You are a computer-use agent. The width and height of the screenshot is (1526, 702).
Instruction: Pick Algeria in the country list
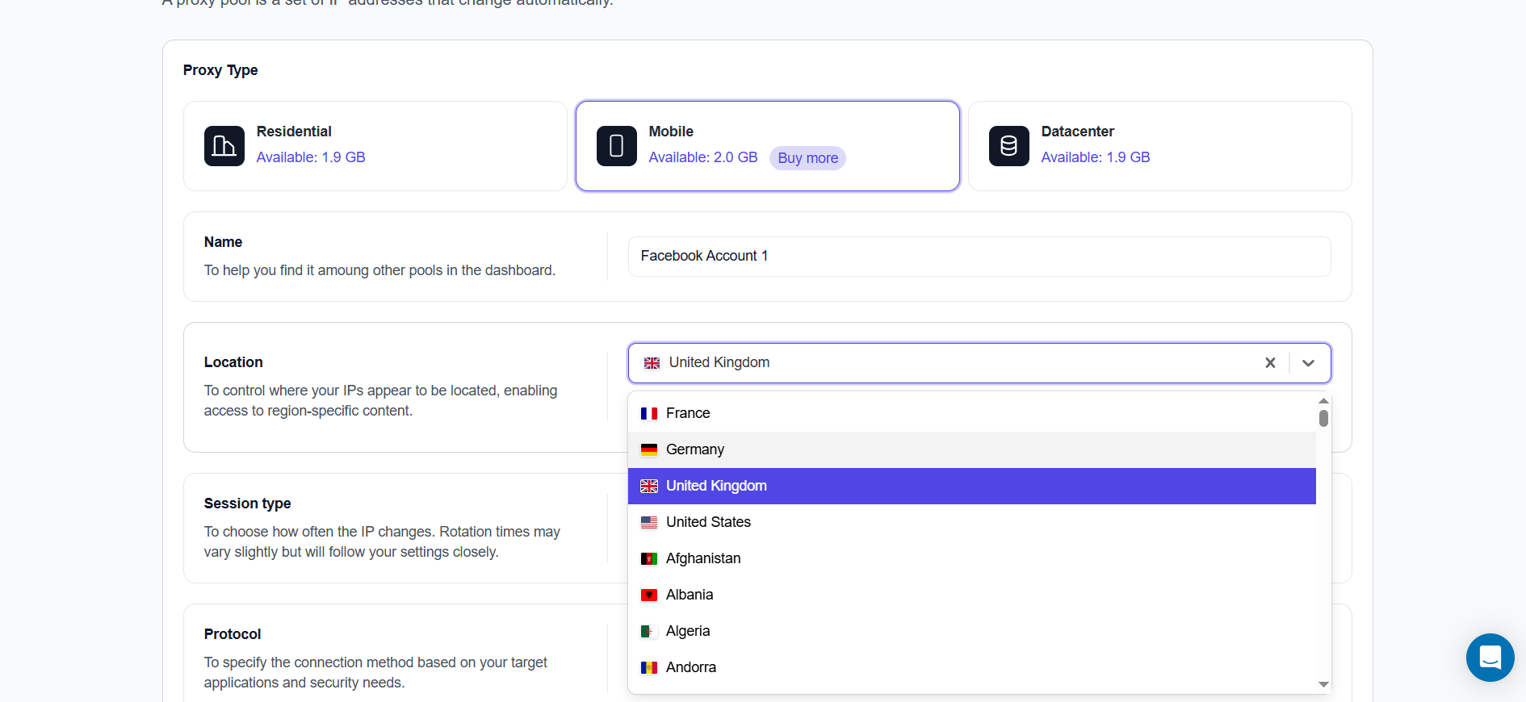(972, 631)
